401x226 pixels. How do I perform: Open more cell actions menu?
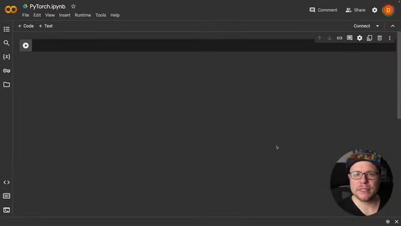pyautogui.click(x=390, y=38)
